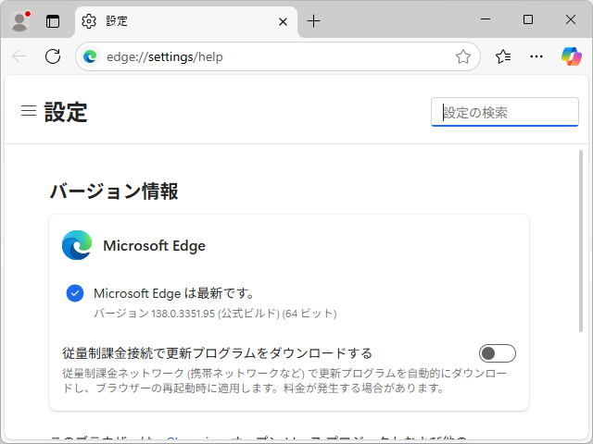
Task: Open a new tab with plus button
Action: point(313,21)
